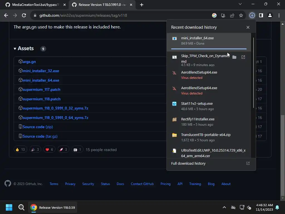This screenshot has height=214, width=285.
Task: Open the Chrome profile menu
Action: (x=270, y=16)
